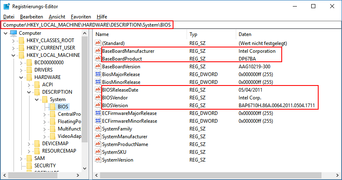
Task: Select the ECFirmwareMinorRelease DWORD icon
Action: (98, 121)
